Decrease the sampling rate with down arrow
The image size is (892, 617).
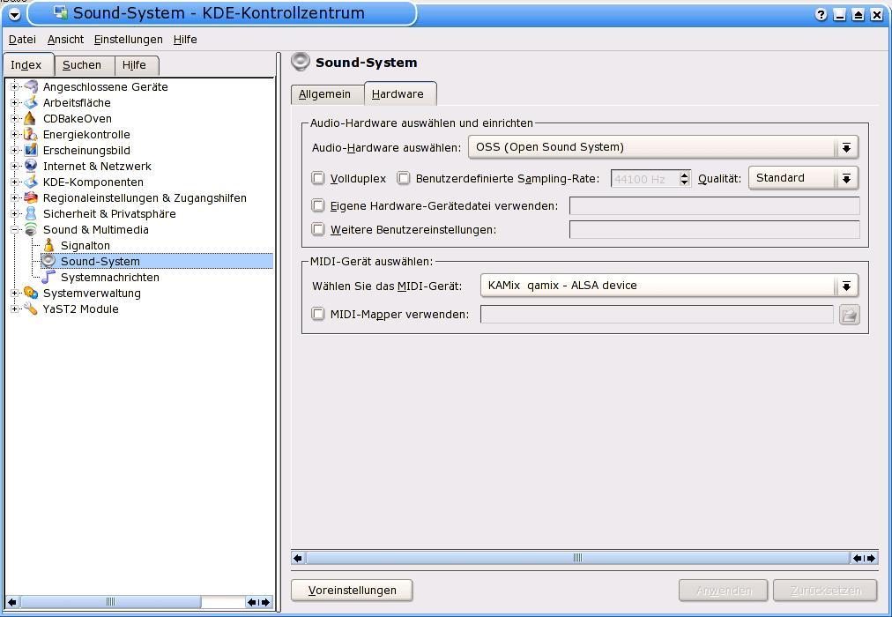click(x=684, y=182)
